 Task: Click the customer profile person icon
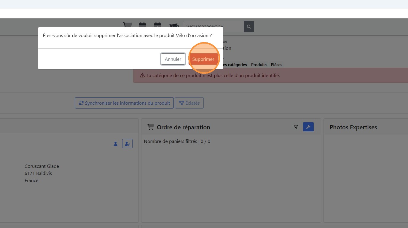click(116, 144)
